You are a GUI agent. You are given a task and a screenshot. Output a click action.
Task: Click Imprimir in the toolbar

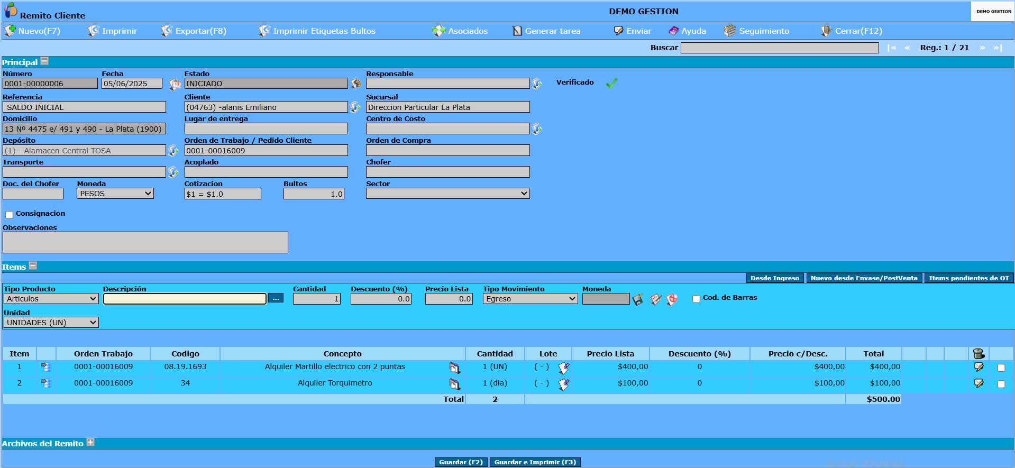click(112, 31)
